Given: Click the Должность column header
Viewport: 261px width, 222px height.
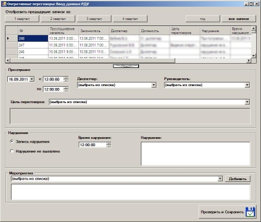Looking at the screenshot, I should pyautogui.click(x=154, y=31).
